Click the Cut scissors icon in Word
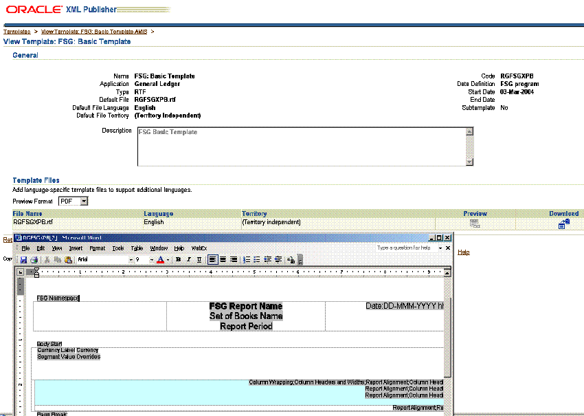Image resolution: width=584 pixels, height=416 pixels. point(47,260)
